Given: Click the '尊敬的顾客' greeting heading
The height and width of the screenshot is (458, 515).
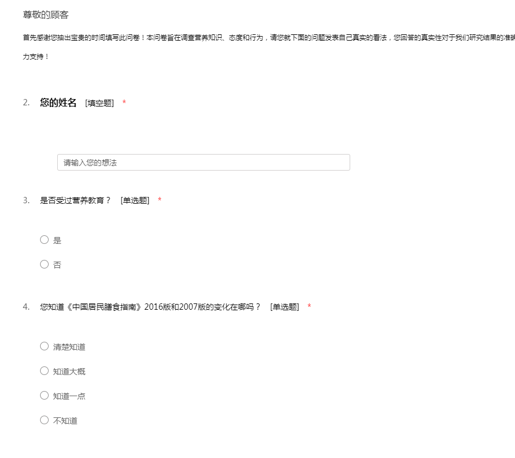Looking at the screenshot, I should tap(46, 15).
